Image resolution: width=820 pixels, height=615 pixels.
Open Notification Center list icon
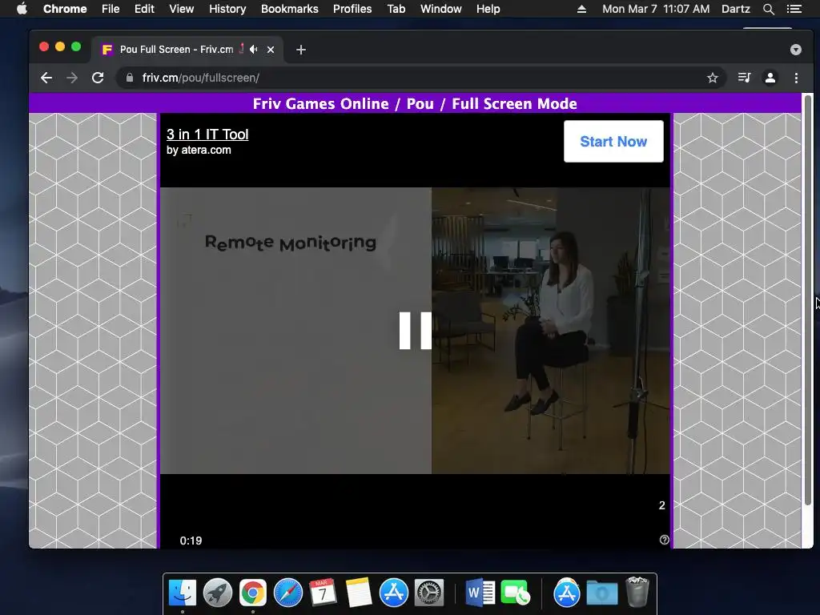794,9
